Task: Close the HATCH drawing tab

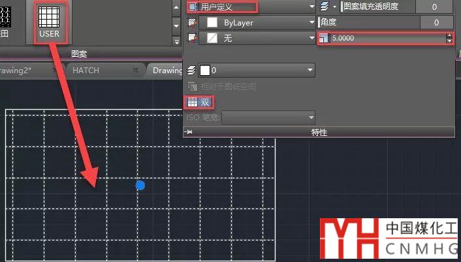Action: [136, 71]
